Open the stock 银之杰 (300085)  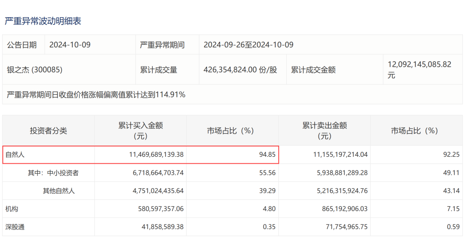click(x=35, y=70)
